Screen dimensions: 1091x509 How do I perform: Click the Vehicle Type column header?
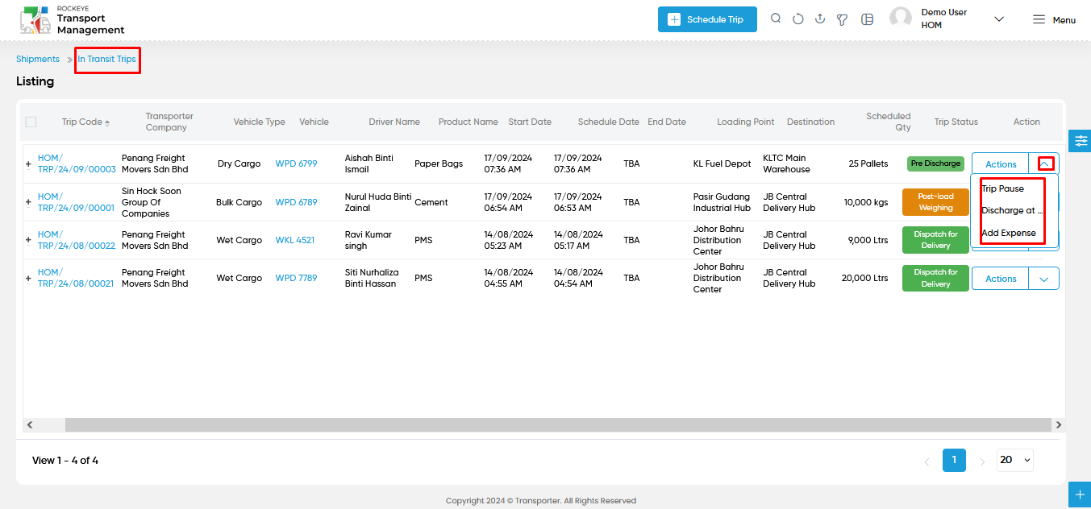pyautogui.click(x=260, y=122)
